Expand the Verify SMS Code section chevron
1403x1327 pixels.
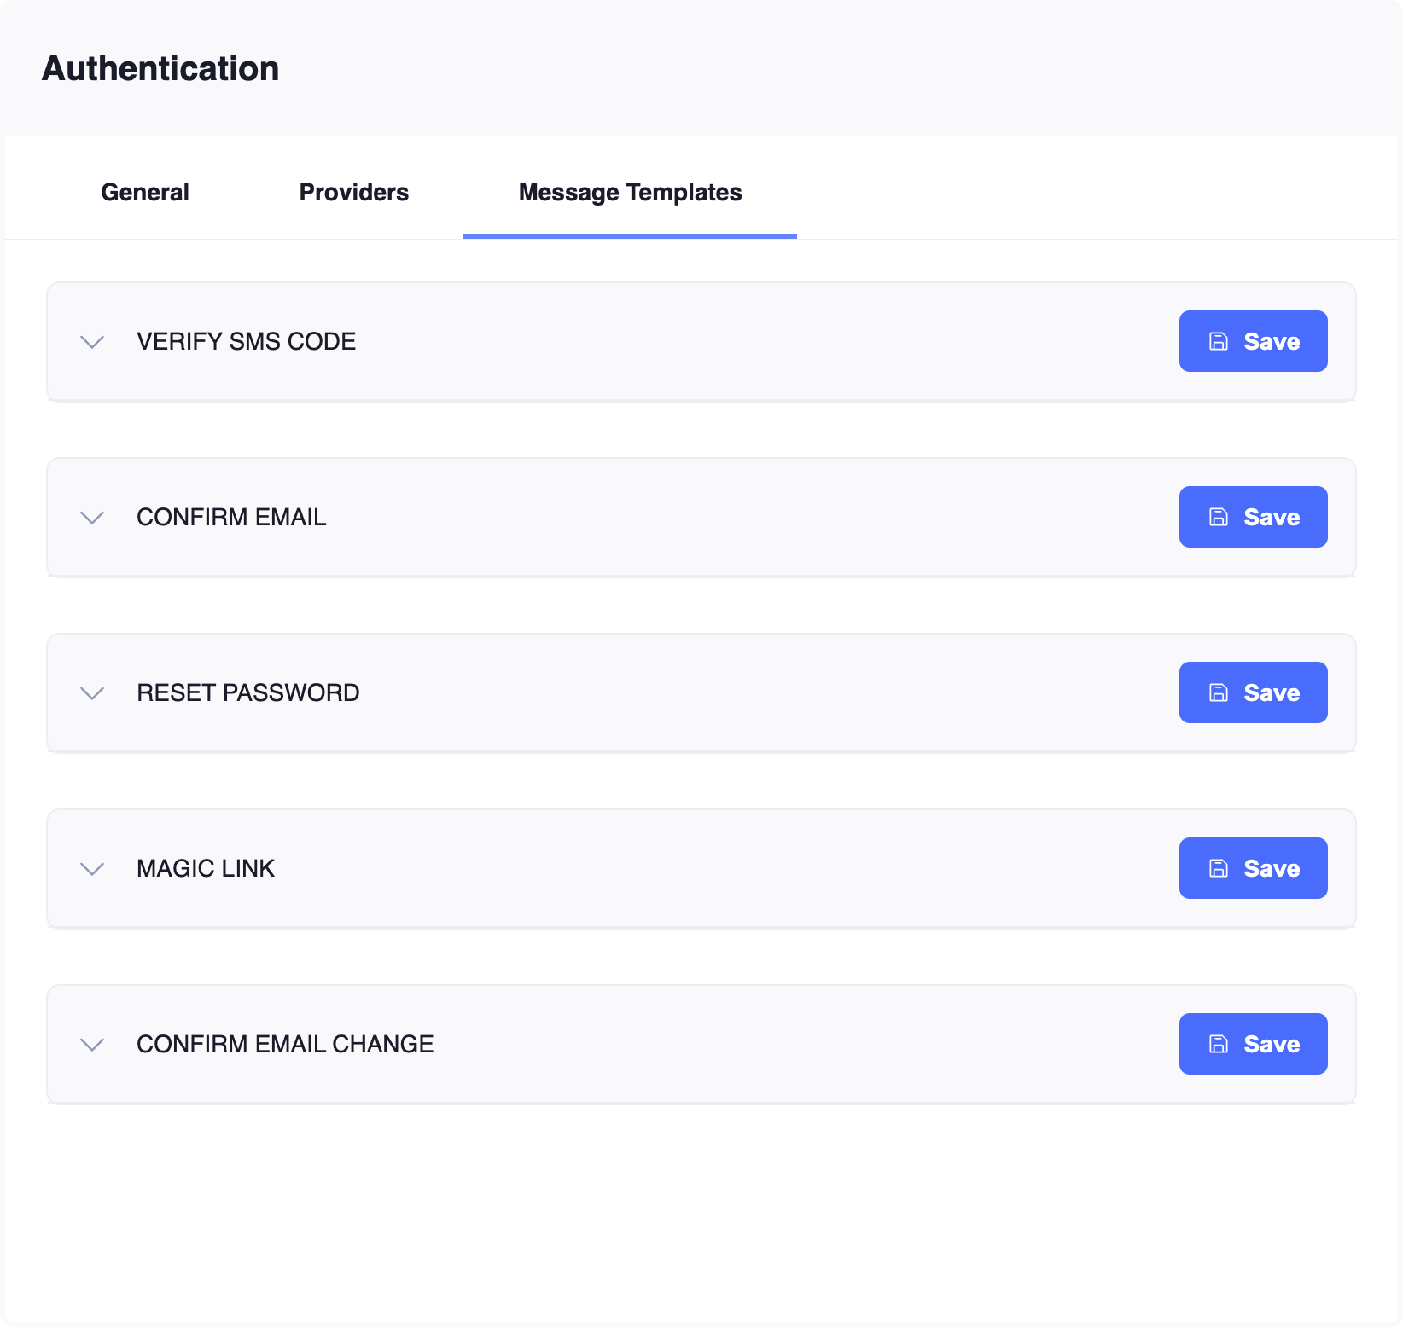pos(92,342)
